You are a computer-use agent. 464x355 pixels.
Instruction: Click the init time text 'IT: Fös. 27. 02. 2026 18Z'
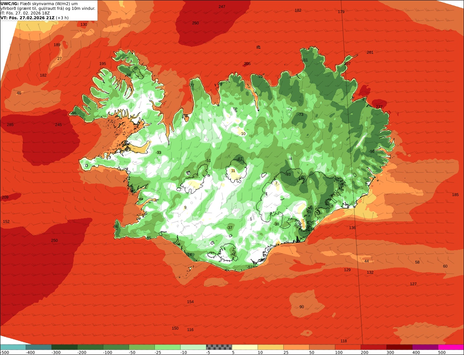tap(25, 13)
